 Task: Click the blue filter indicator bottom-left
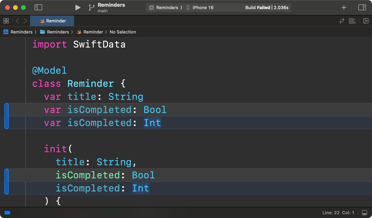tap(7, 213)
